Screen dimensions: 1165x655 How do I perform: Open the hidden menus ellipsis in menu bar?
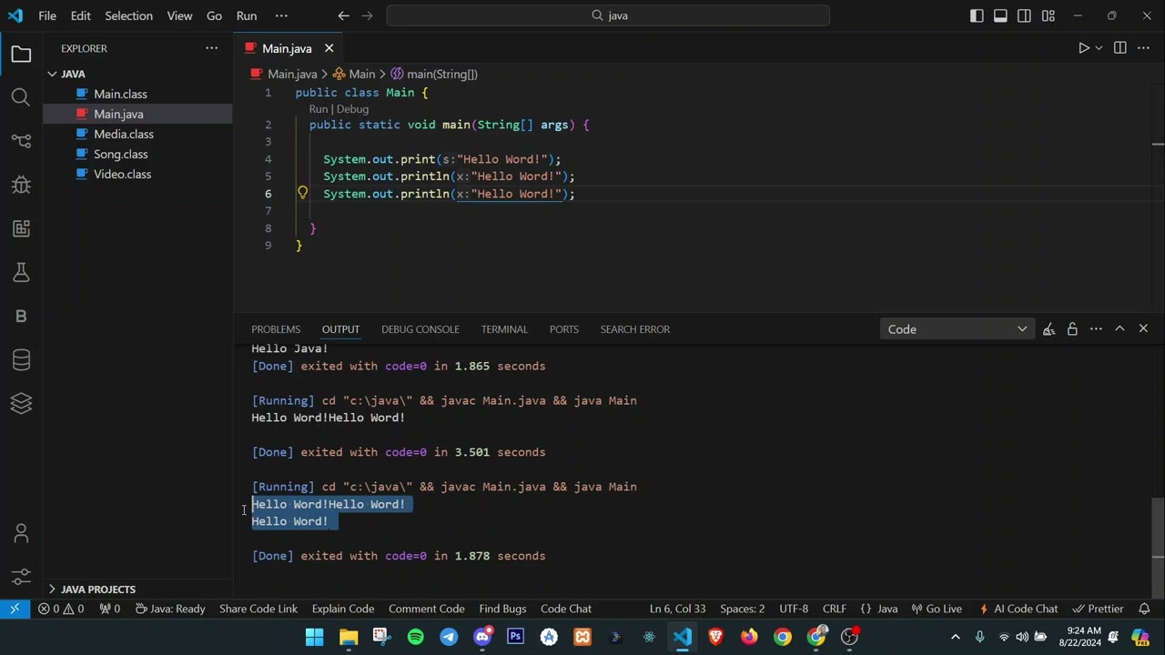pyautogui.click(x=281, y=15)
